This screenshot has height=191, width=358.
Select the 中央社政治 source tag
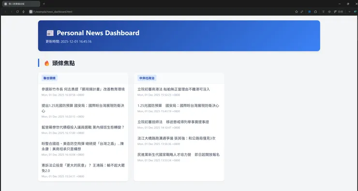(x=147, y=78)
